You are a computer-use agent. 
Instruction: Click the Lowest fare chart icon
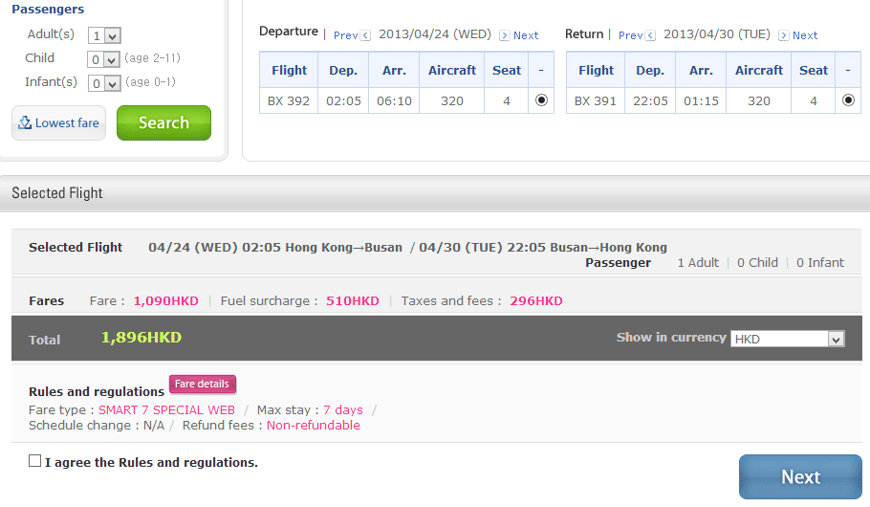pos(25,123)
